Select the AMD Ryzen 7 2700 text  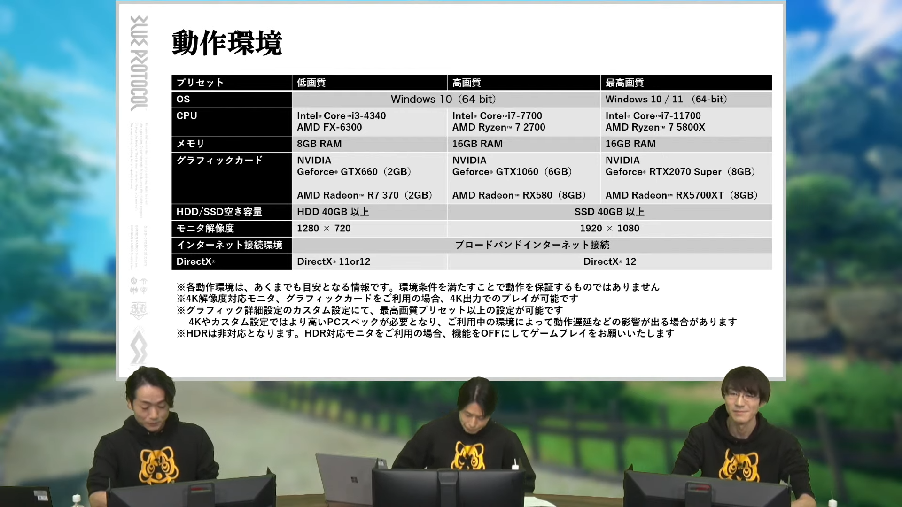coord(499,127)
